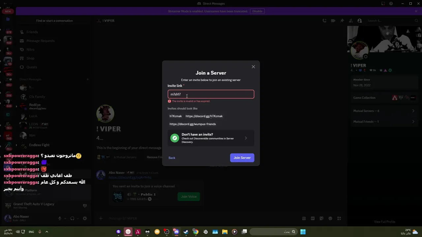
Task: Open pinned messages
Action: [x=342, y=21]
